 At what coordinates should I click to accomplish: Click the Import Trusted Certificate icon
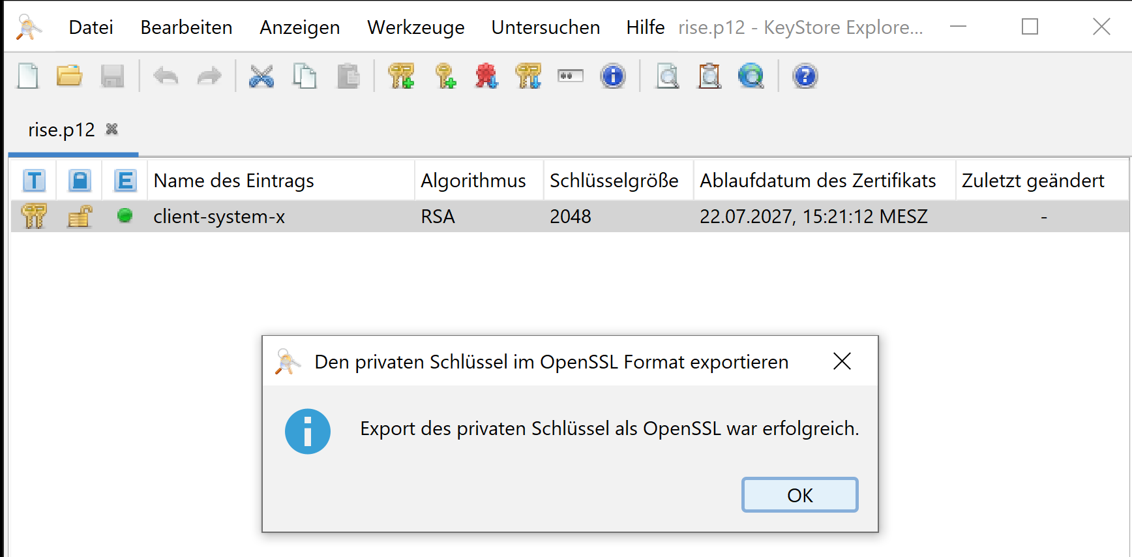pyautogui.click(x=486, y=76)
